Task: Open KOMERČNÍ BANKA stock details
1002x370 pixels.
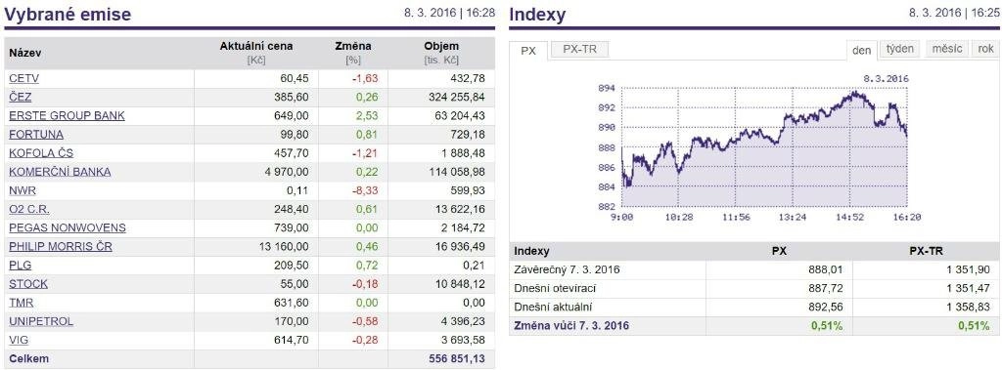Action: (60, 172)
